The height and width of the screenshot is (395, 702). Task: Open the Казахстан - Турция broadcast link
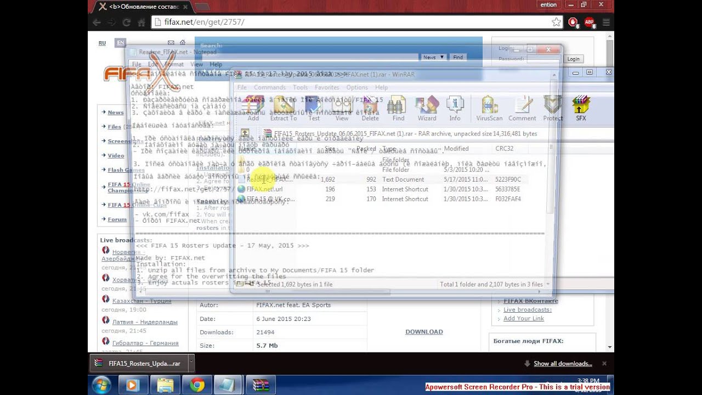tap(141, 301)
